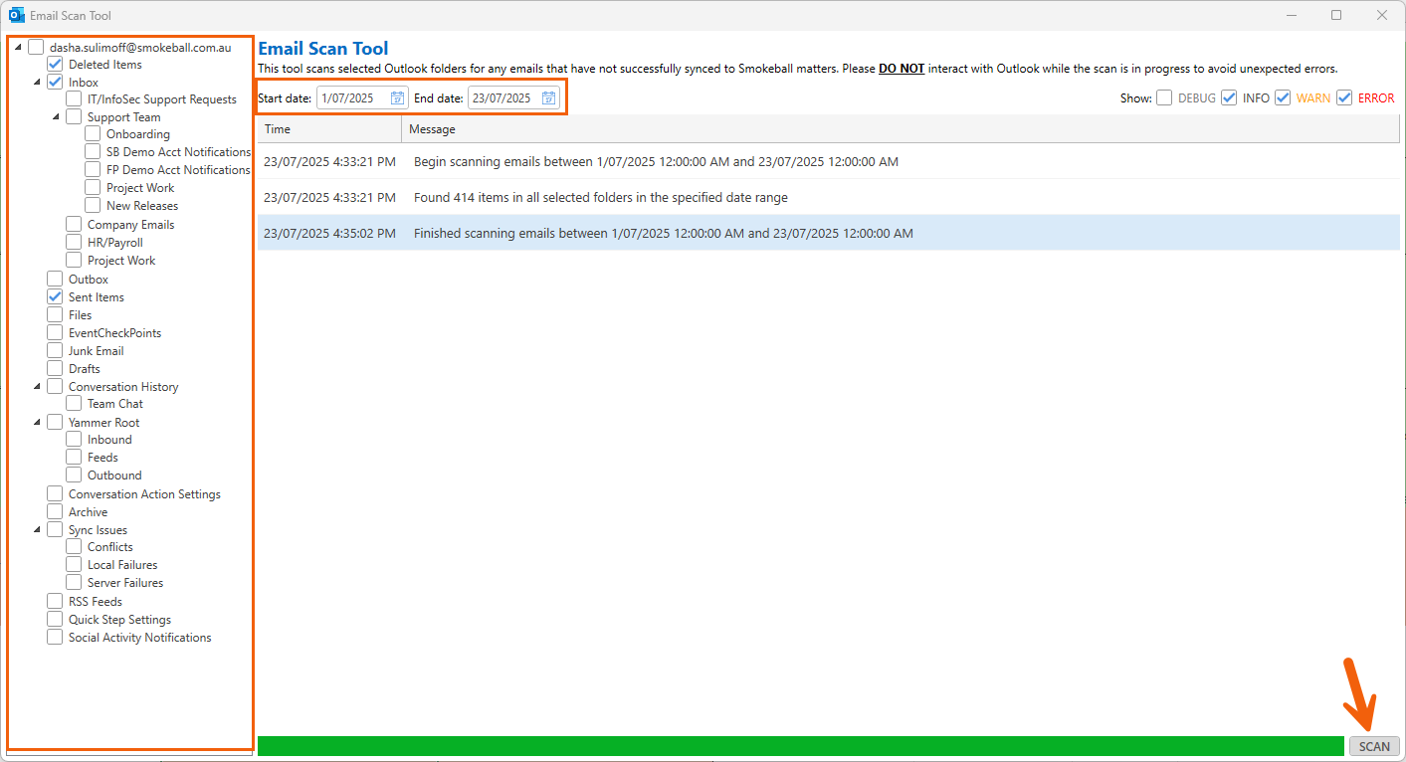Click the Message column header
Viewport: 1406px width, 762px height.
point(901,129)
